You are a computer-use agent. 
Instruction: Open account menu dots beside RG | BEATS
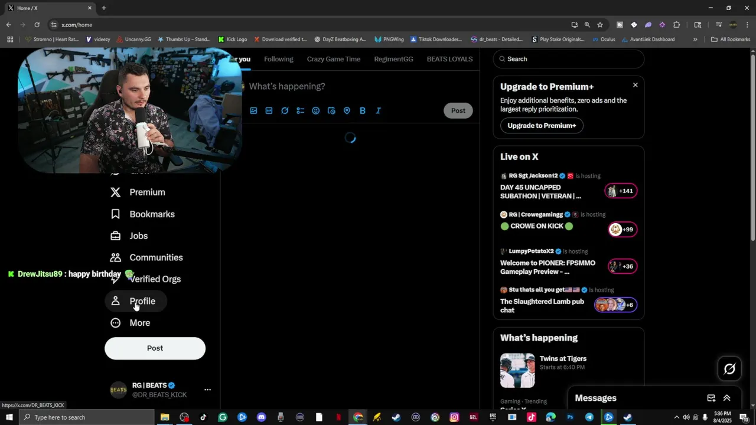pos(207,390)
